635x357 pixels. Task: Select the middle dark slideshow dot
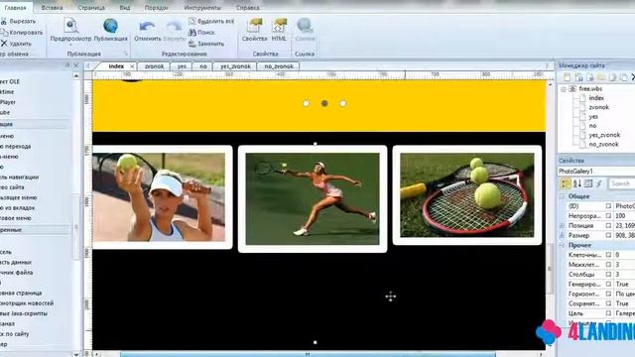pyautogui.click(x=324, y=103)
